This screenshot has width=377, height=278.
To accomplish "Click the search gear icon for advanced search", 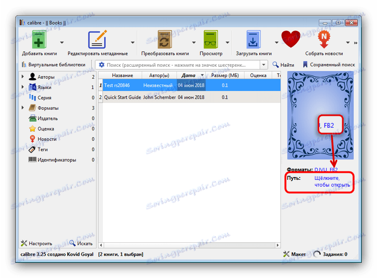I will 102,65.
